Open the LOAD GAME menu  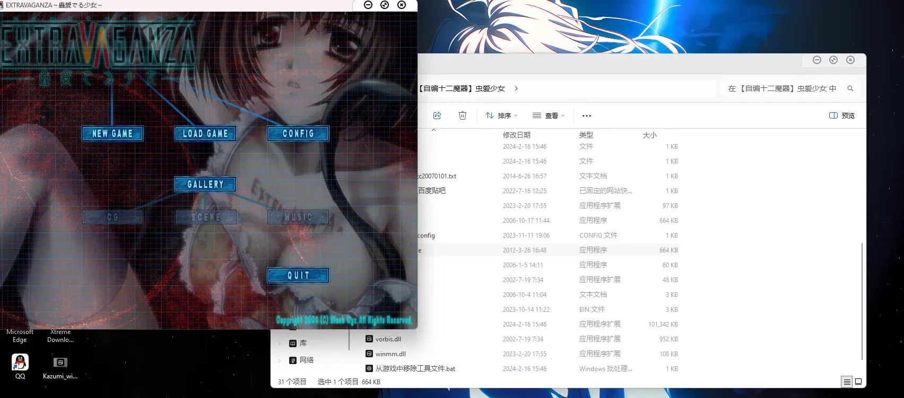tap(205, 133)
